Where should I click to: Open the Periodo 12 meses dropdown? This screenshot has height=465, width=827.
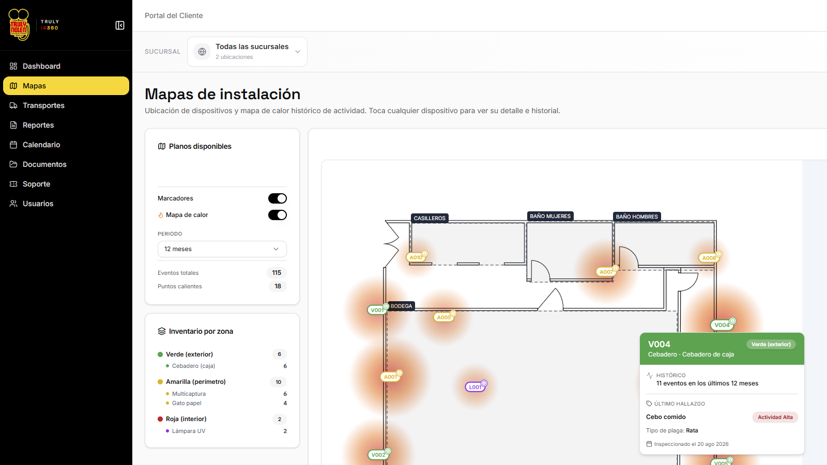click(222, 249)
